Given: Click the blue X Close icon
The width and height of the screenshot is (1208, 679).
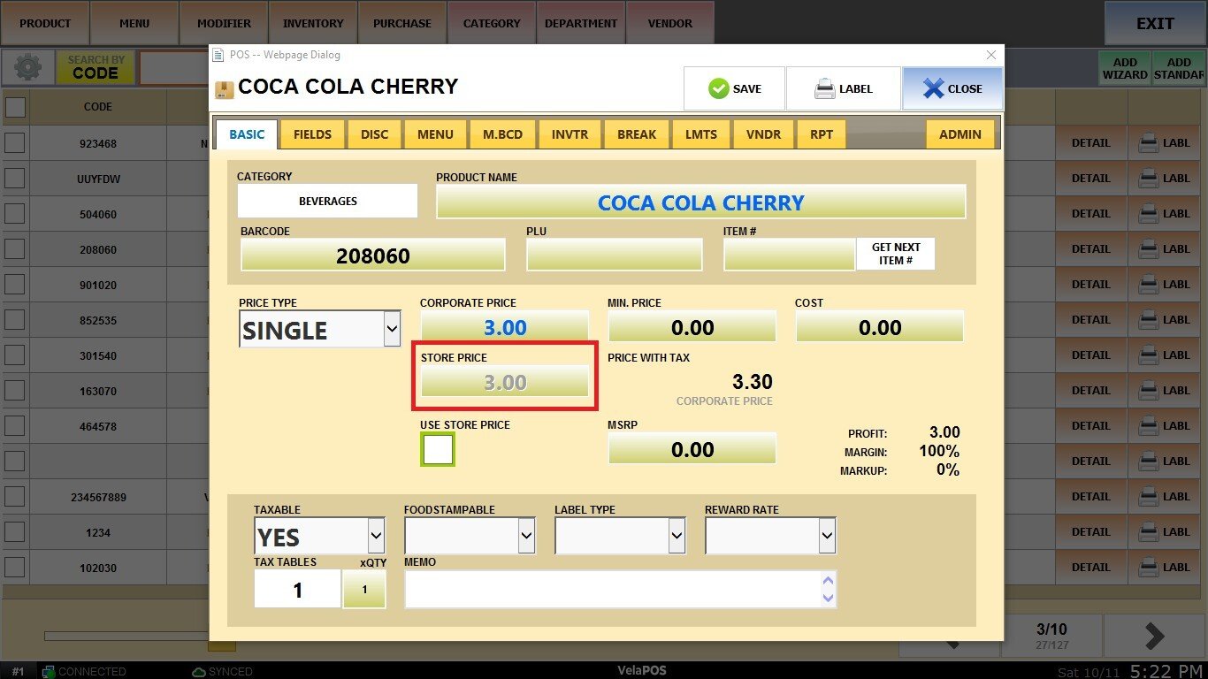Looking at the screenshot, I should tap(933, 88).
